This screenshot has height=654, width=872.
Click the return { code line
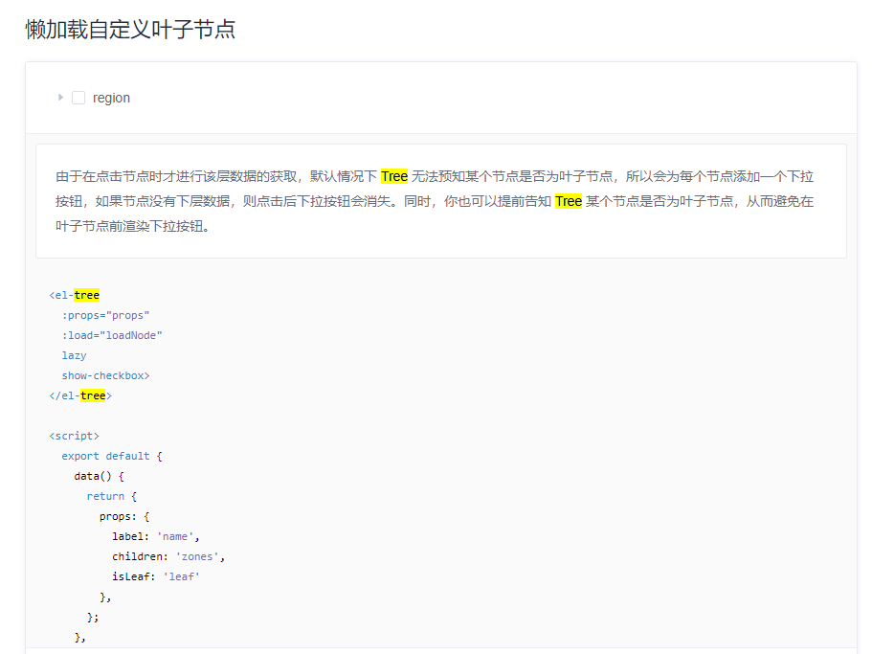112,496
